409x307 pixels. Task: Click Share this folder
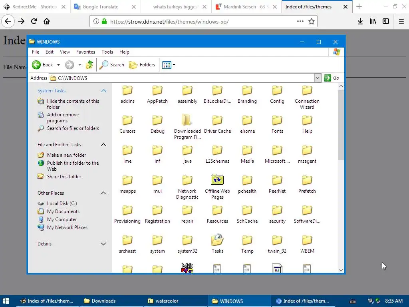click(64, 177)
